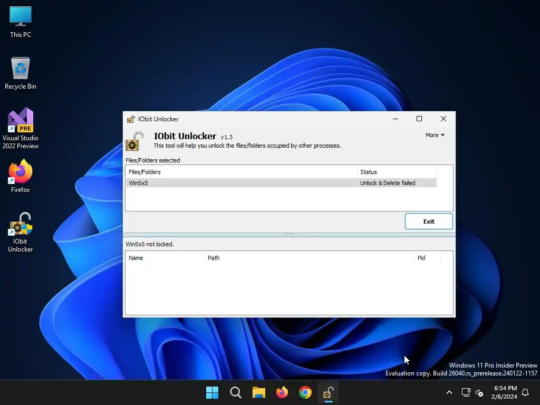Screen dimensions: 540x405
Task: Close the IObit Unlocker window
Action: click(x=443, y=119)
